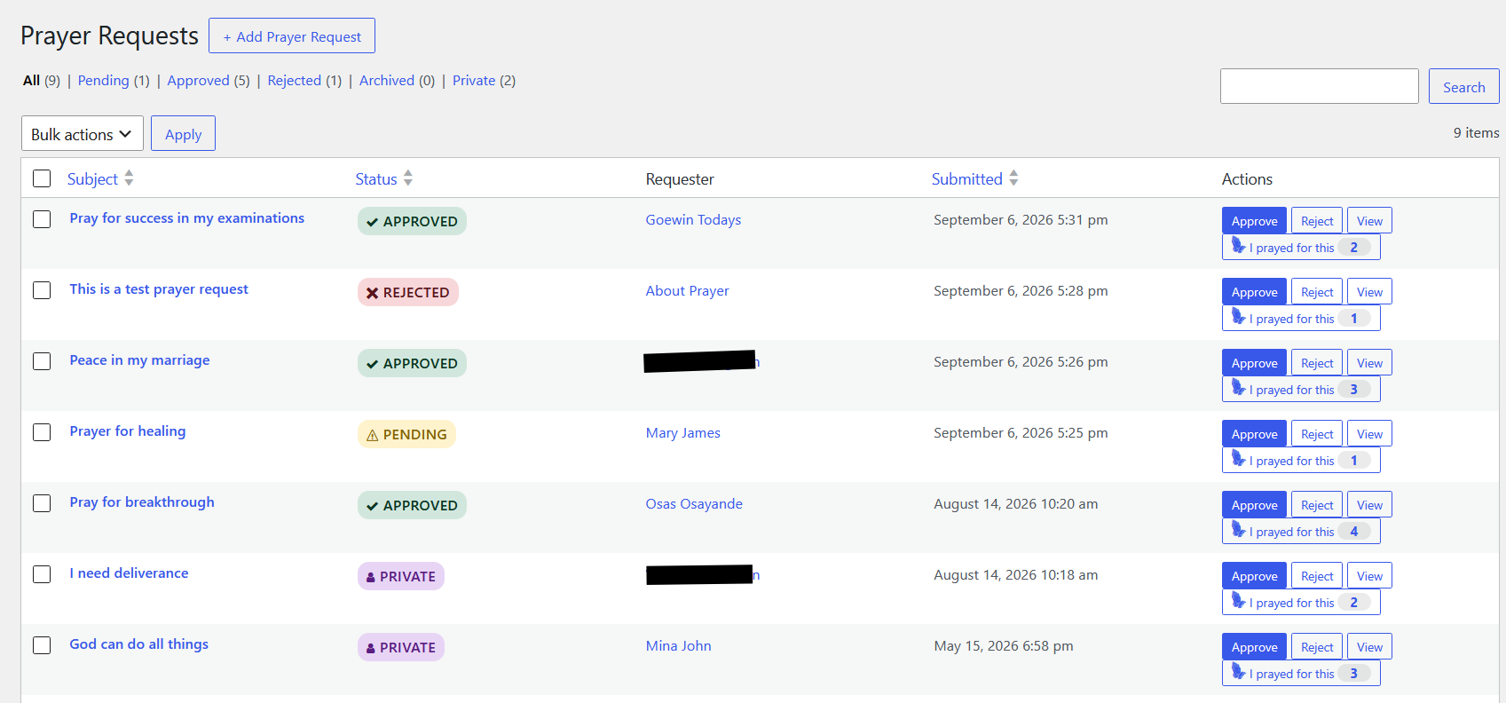Check Pray for breakthrough row checkbox
Viewport: 1506px width, 703px height.
(x=42, y=503)
